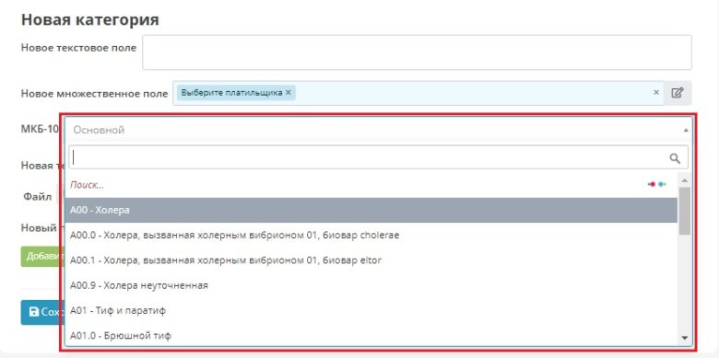Click the 'Новая категория' heading

tap(90, 19)
